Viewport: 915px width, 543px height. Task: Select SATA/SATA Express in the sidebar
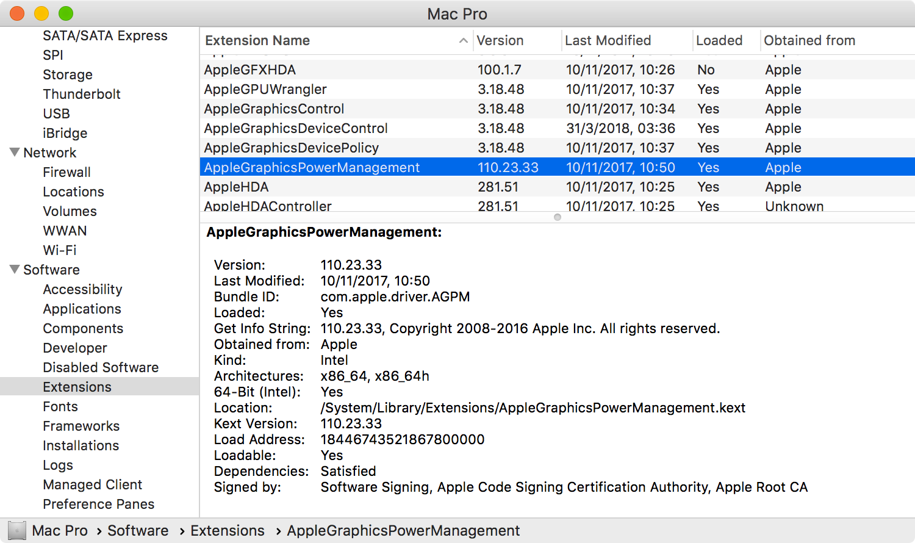[105, 35]
